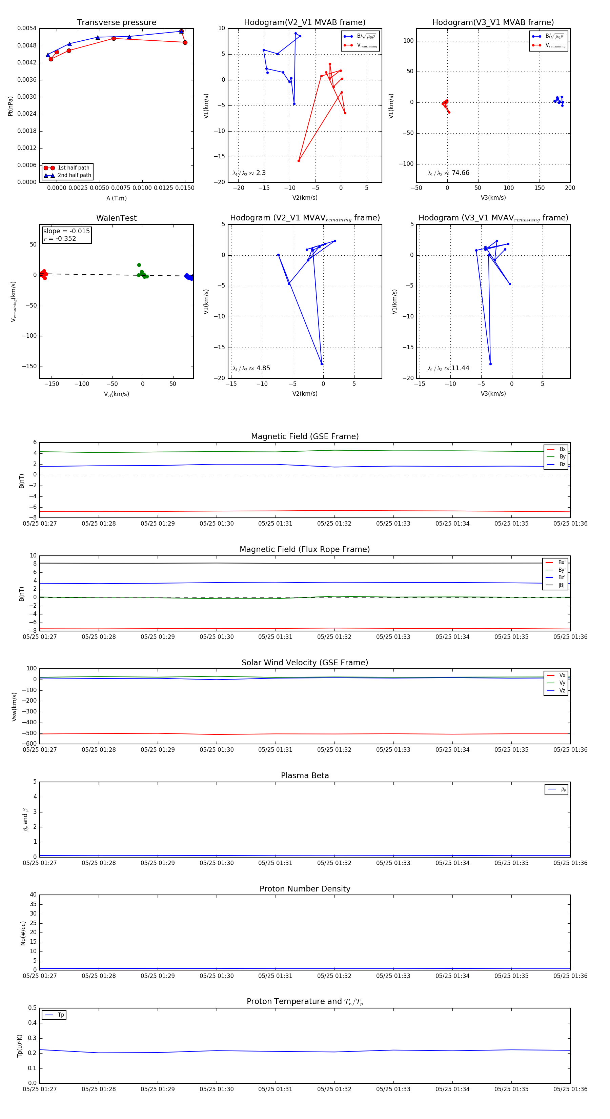The image size is (610, 1119).
Task: Select the Vy legend entry in Solar Wind plot
Action: click(556, 683)
